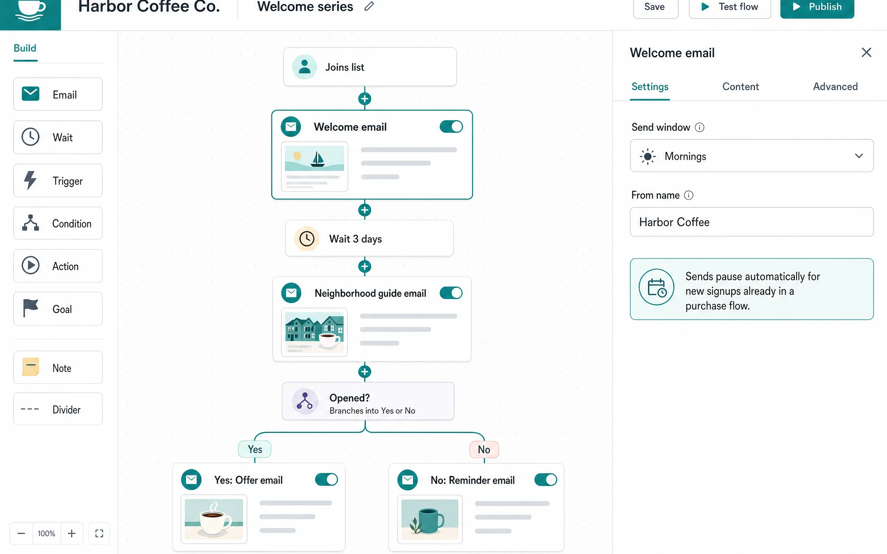Screen dimensions: 887x554
Task: Zoom in the canvas
Action: click(x=71, y=533)
